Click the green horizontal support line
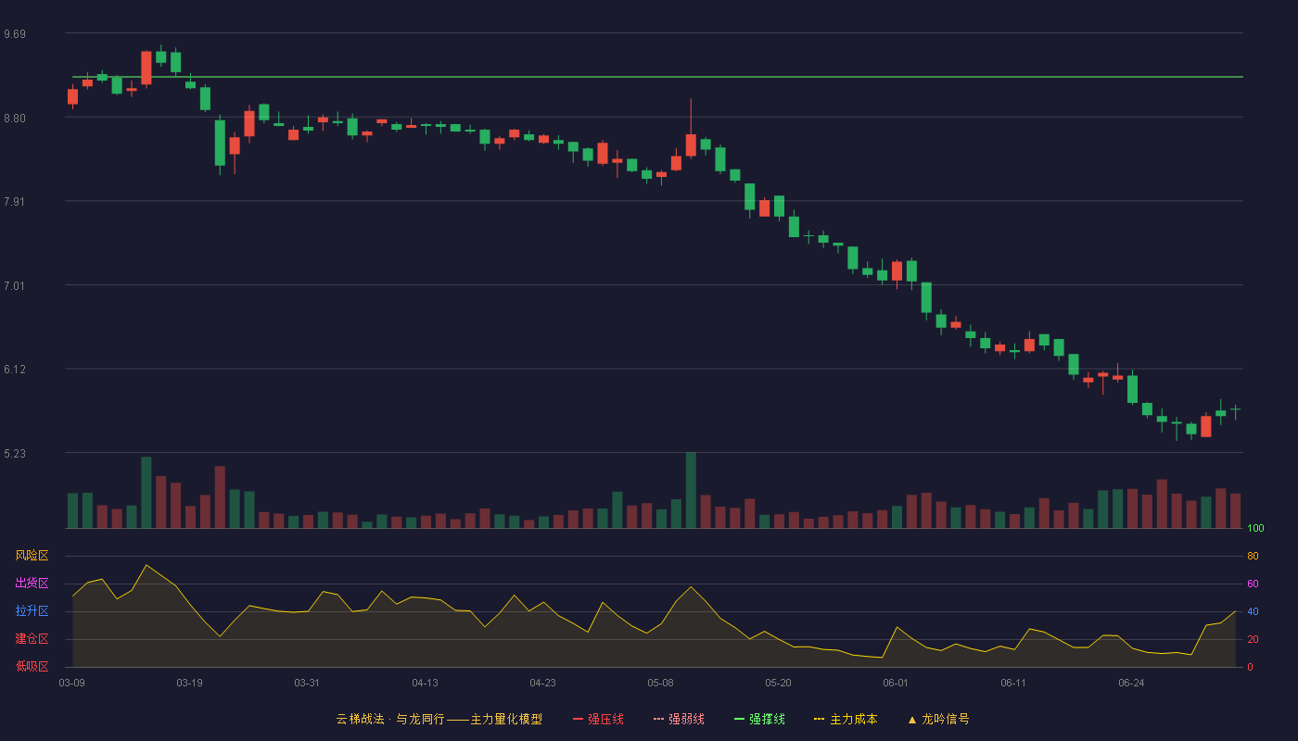This screenshot has height=741, width=1298. click(x=657, y=77)
